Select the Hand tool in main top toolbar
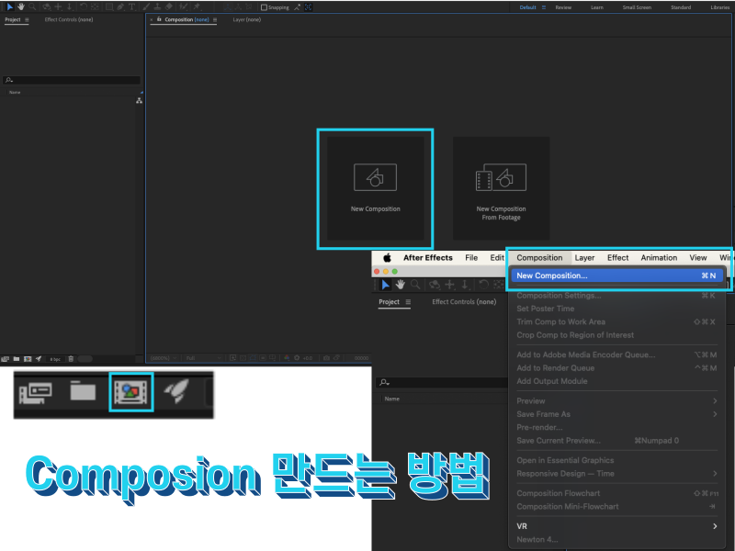 coord(21,7)
